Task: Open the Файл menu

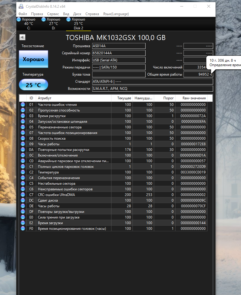Action: [x=23, y=14]
